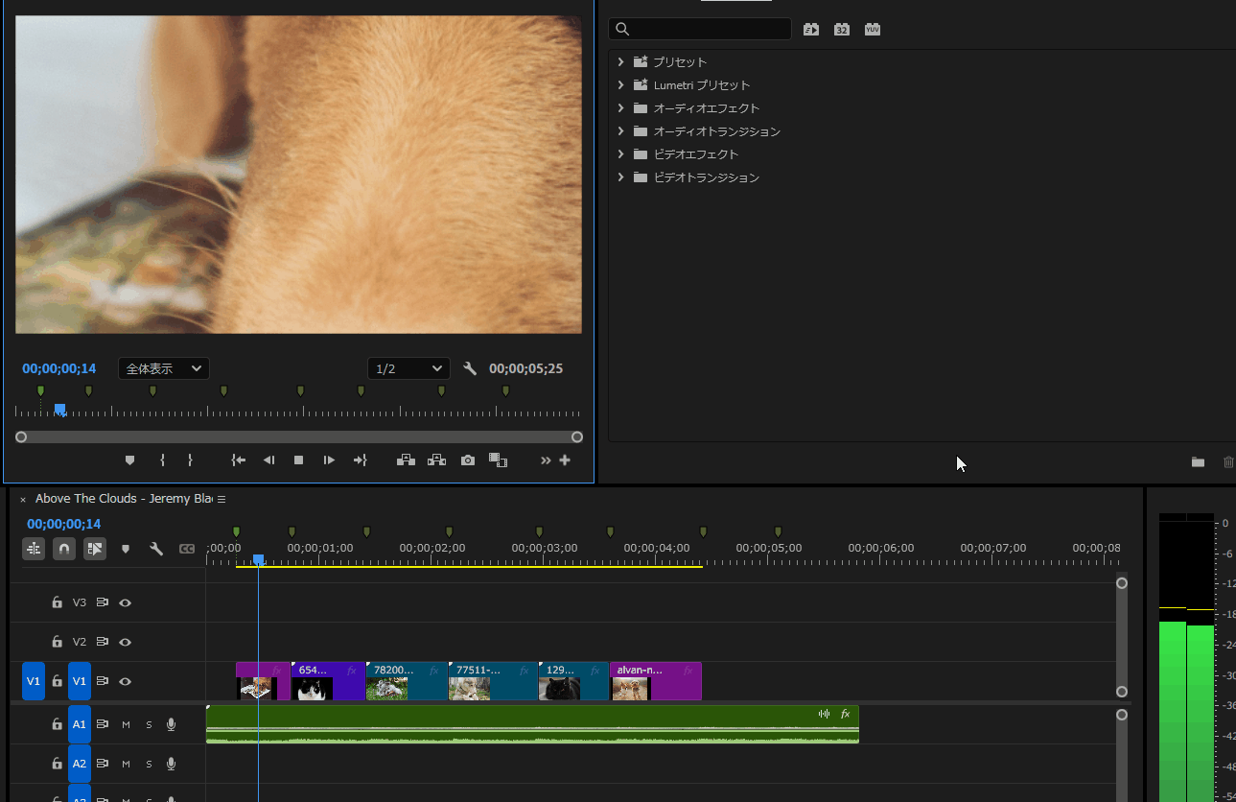Image resolution: width=1236 pixels, height=802 pixels.
Task: Toggle lock on track V2
Action: point(57,642)
